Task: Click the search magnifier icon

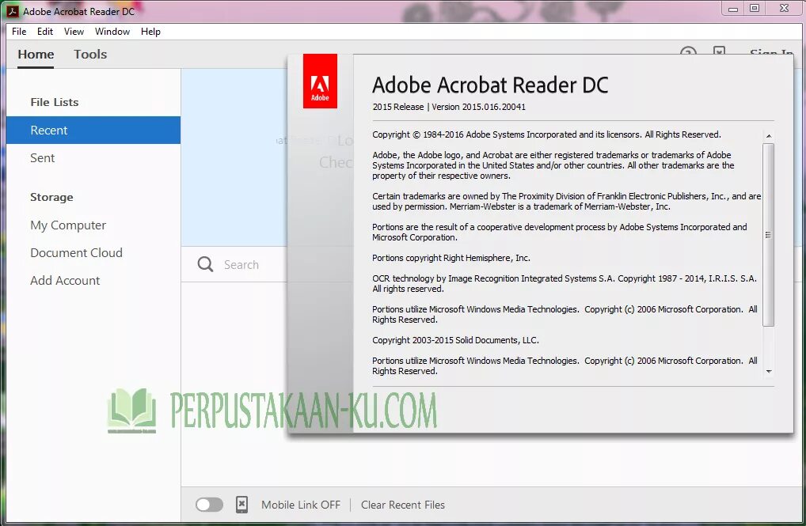Action: (x=205, y=264)
